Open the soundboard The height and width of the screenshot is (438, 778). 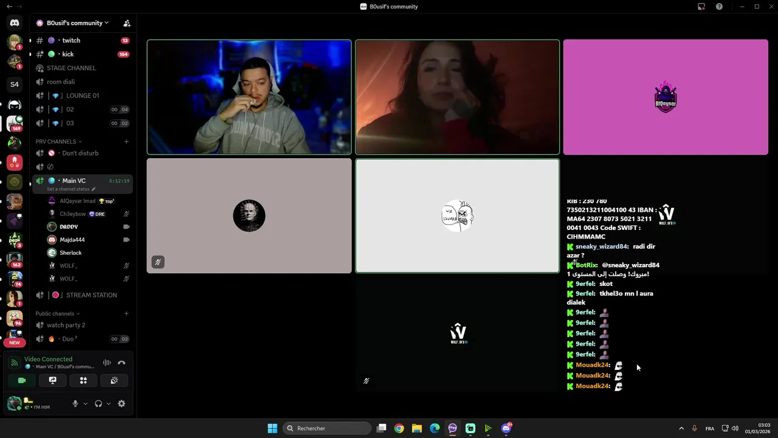click(x=114, y=381)
